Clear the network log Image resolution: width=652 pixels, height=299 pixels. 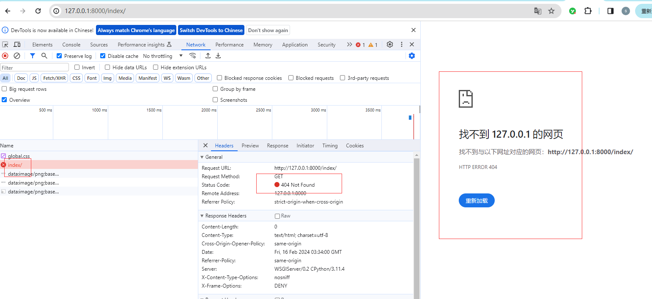tap(17, 56)
